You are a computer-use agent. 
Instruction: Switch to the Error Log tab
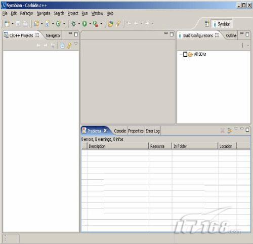click(x=153, y=131)
